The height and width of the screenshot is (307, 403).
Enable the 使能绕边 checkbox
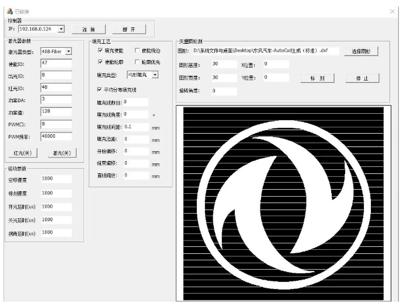[x=137, y=50]
